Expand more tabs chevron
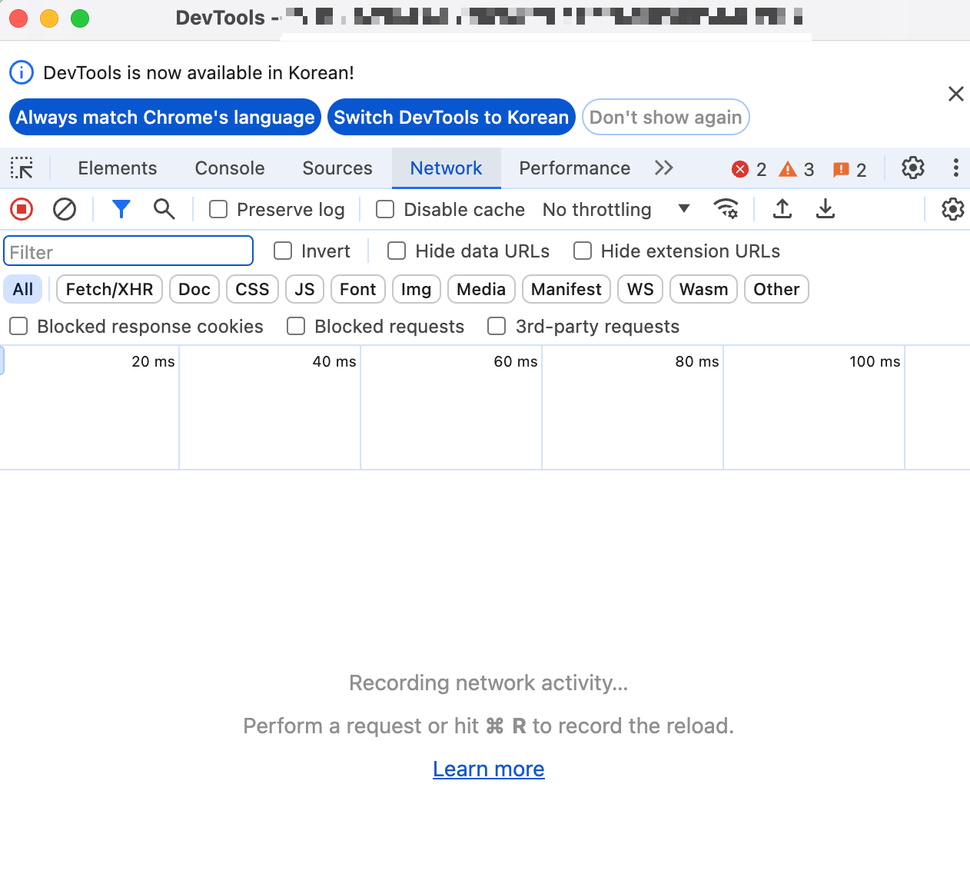Image resolution: width=970 pixels, height=887 pixels. pyautogui.click(x=664, y=168)
